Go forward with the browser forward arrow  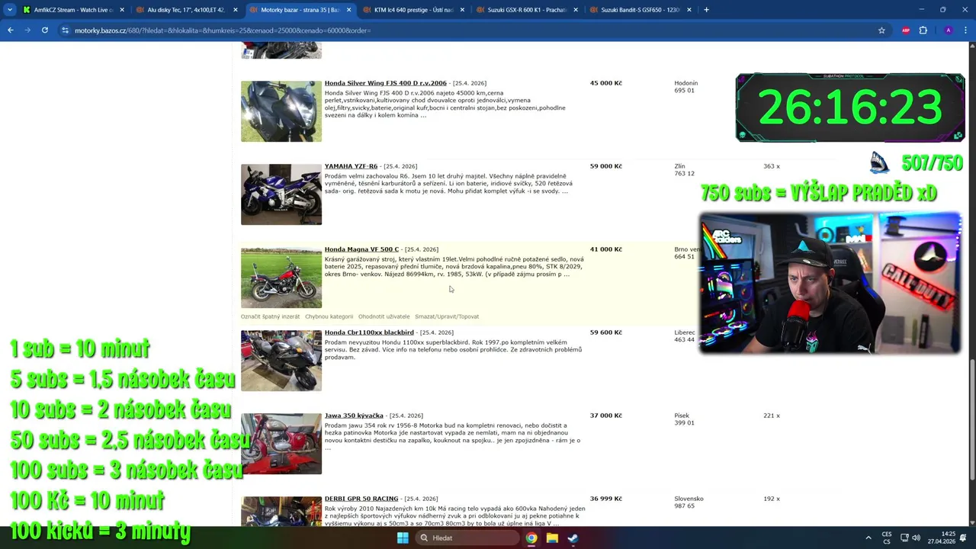point(27,30)
